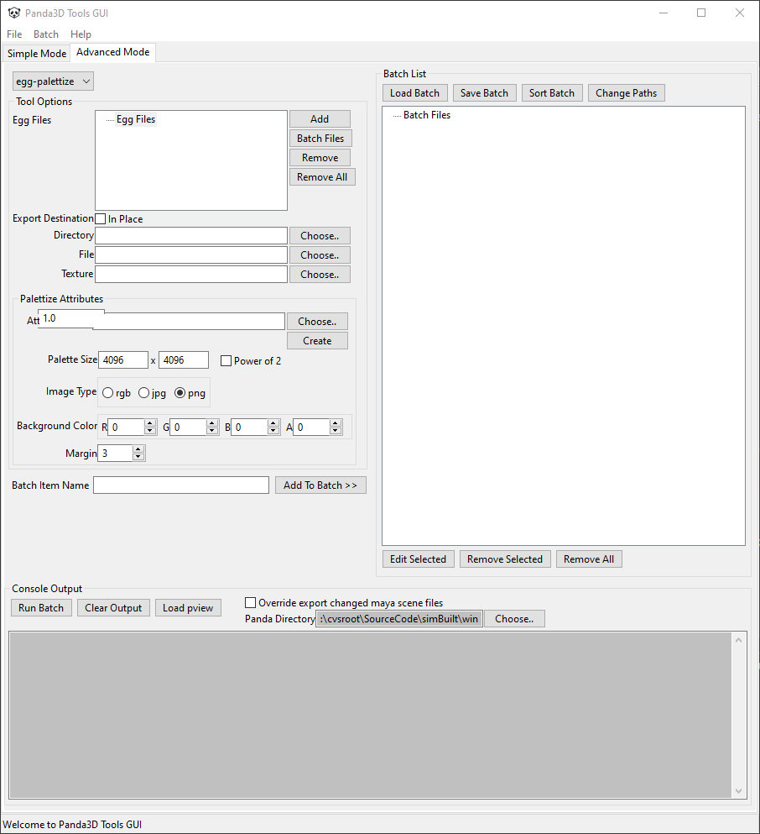Increase Background Color A value
The width and height of the screenshot is (760, 834).
[x=336, y=423]
